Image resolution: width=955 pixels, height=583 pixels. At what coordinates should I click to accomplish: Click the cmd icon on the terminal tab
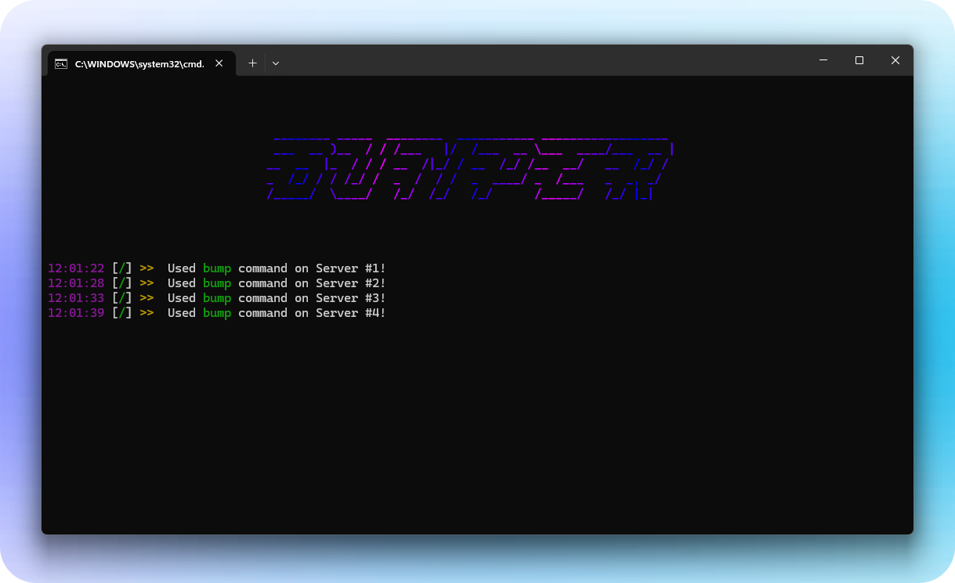pos(61,63)
